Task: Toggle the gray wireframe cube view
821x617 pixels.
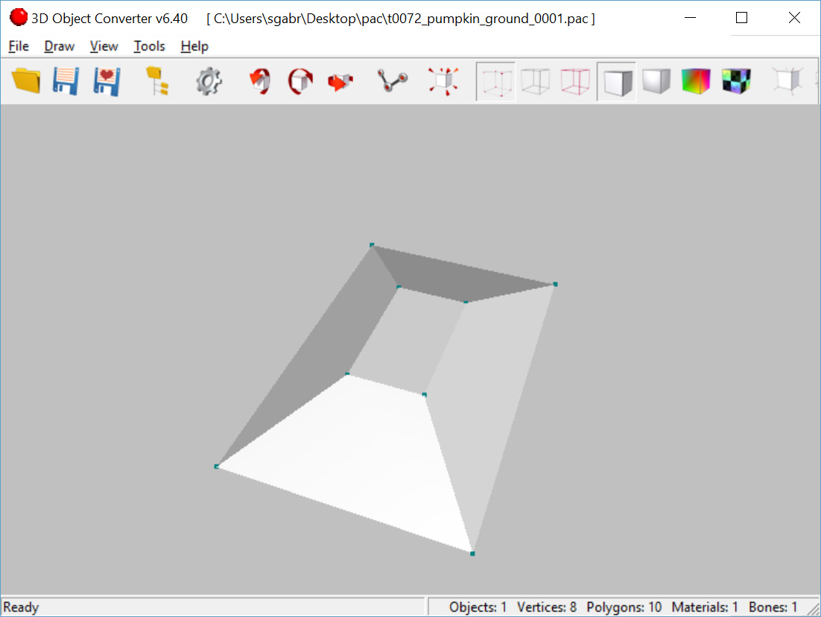Action: [x=535, y=80]
